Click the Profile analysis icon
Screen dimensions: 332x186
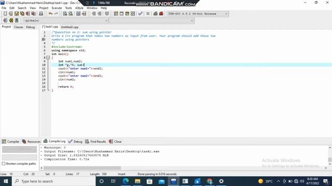[156, 14]
